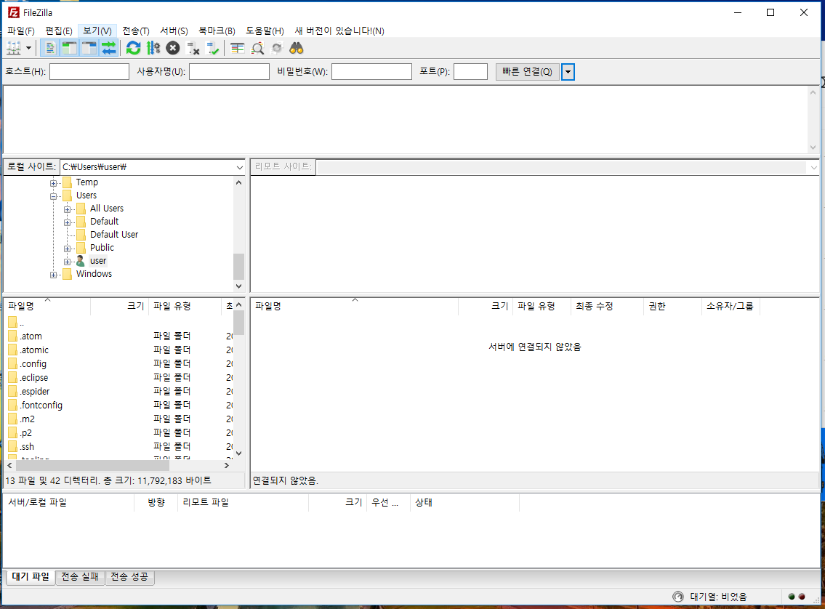Toggle processing of the transfer queue

153,49
